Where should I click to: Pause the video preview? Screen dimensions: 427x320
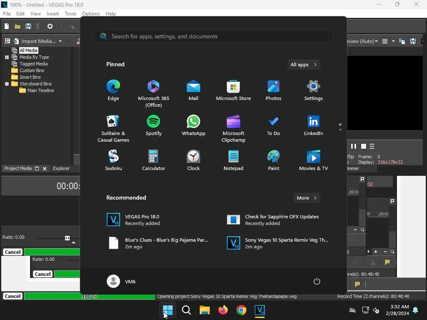pos(354,146)
